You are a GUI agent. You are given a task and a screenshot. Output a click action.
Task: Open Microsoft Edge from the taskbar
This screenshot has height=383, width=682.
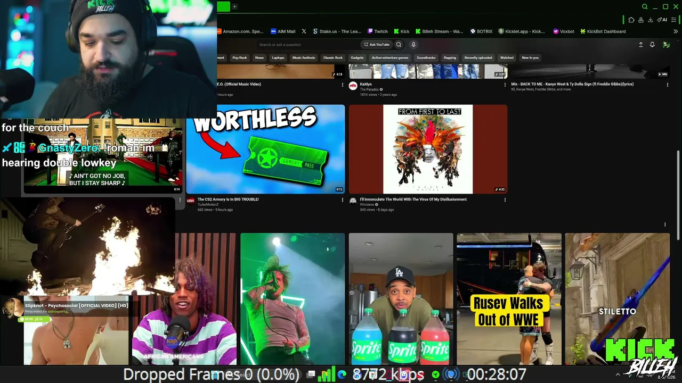pos(342,375)
